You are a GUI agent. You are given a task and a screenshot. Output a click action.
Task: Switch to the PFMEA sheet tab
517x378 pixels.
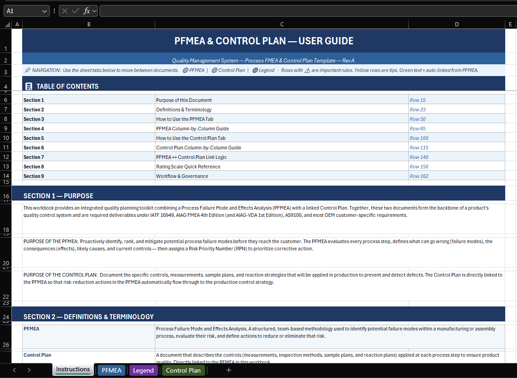coord(111,370)
